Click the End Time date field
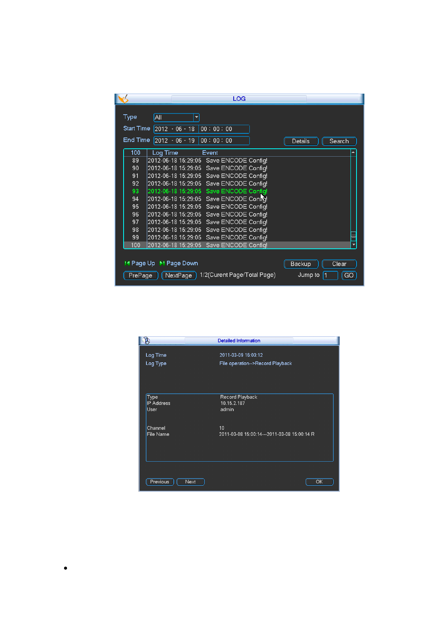 pyautogui.click(x=176, y=141)
